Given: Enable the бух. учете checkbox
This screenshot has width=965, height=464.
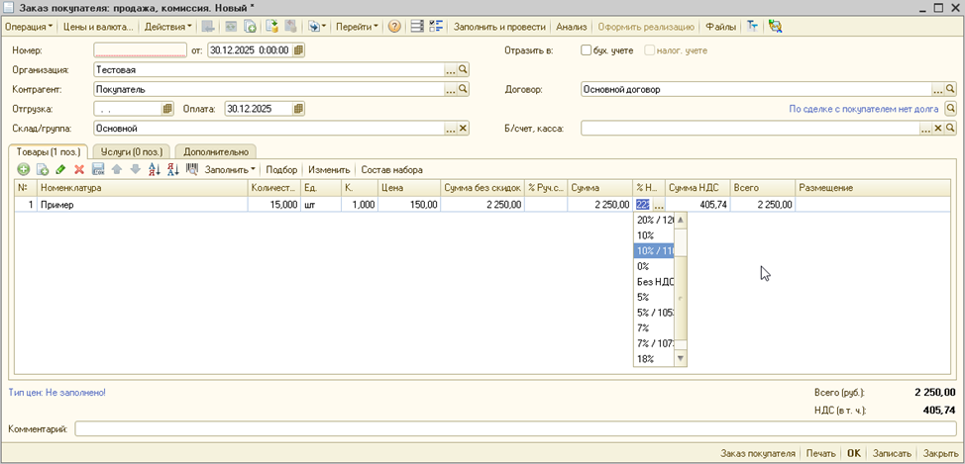Looking at the screenshot, I should 587,50.
